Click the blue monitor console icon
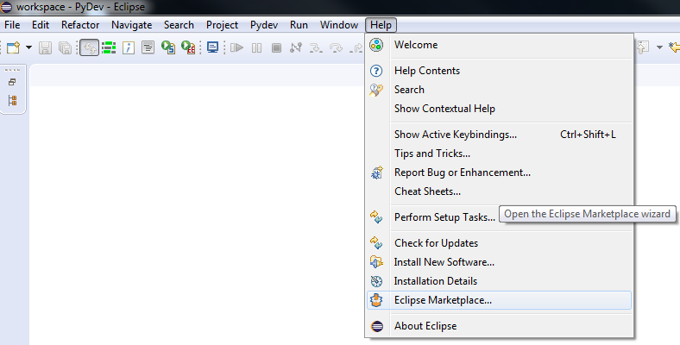The width and height of the screenshot is (680, 345). pos(212,47)
